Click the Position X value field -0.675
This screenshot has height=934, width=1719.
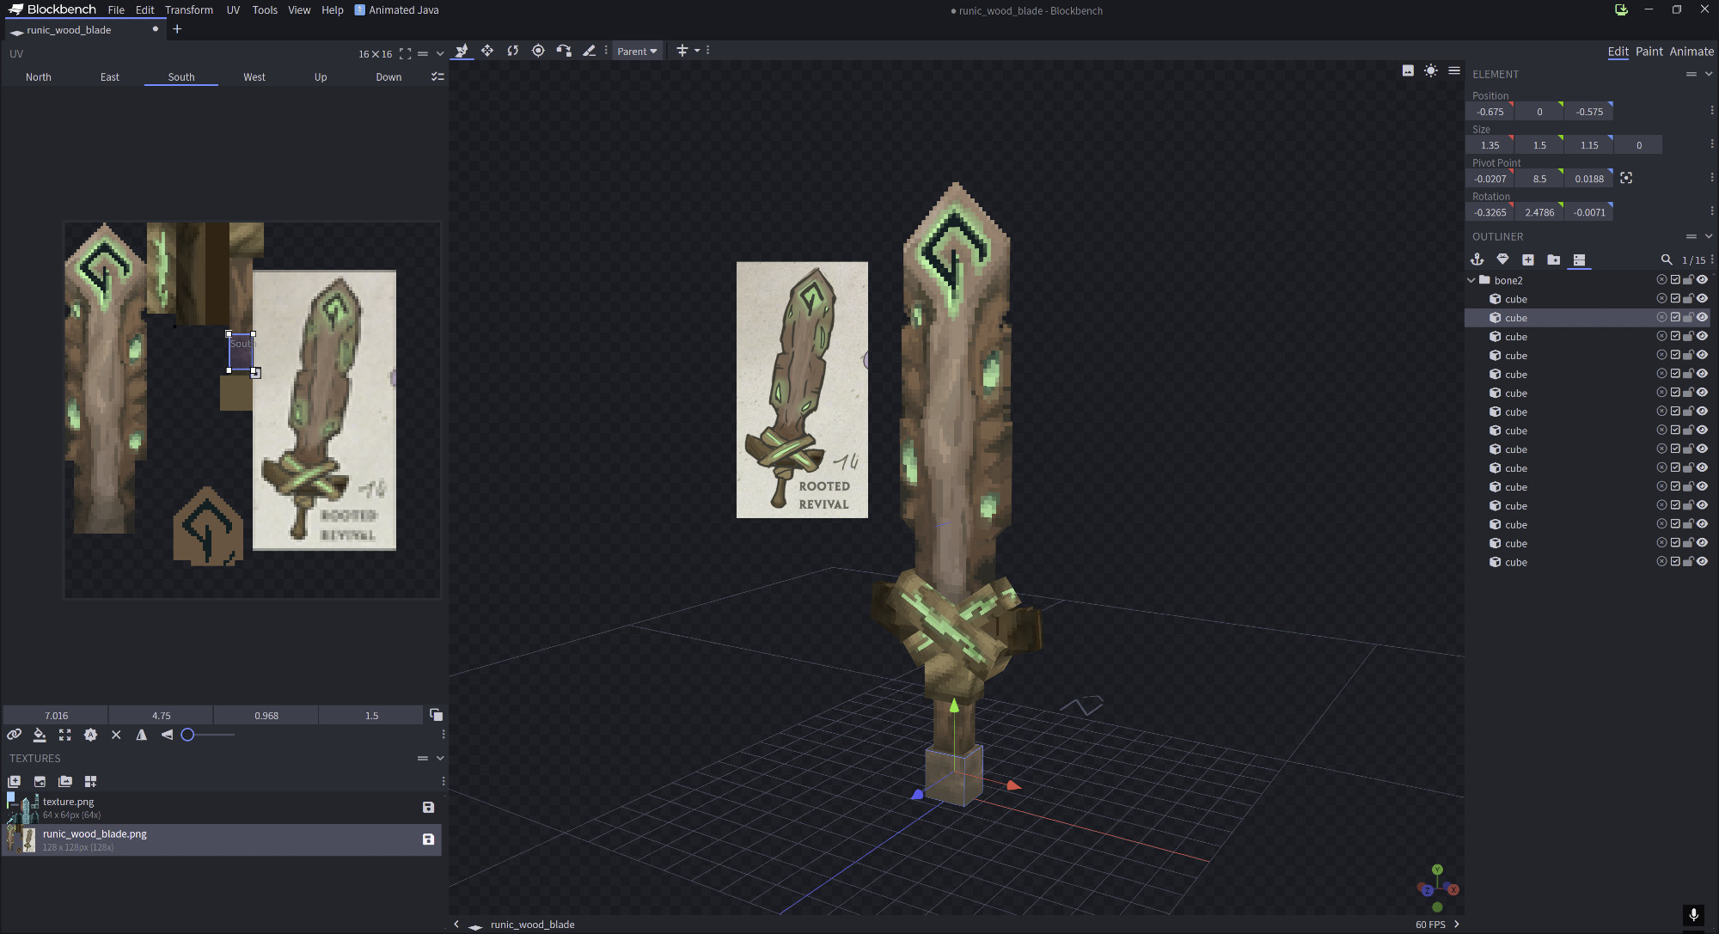tap(1490, 112)
